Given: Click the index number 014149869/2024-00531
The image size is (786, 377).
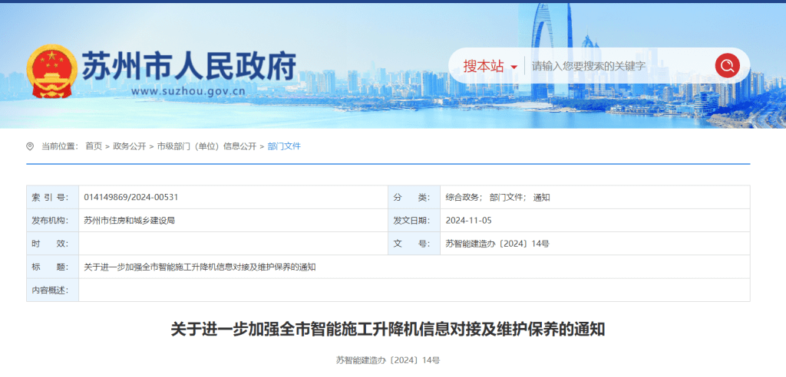Looking at the screenshot, I should point(131,198).
